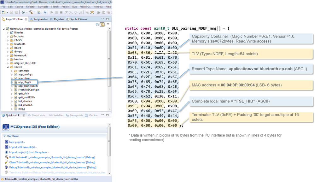The width and height of the screenshot is (315, 182).
Task: Click the Build frdmkw41z project [Debug] link
Action: point(52,157)
